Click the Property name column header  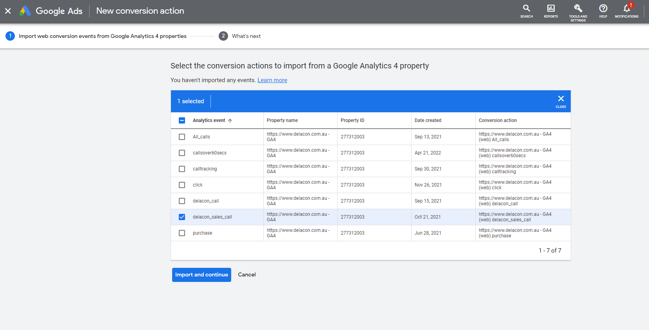point(282,120)
